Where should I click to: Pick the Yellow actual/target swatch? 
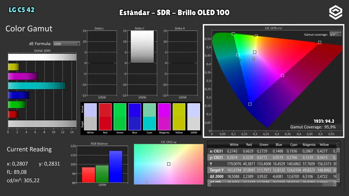(179, 117)
